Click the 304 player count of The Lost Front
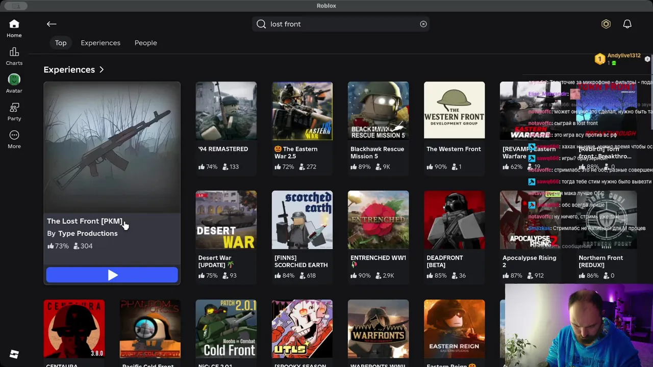This screenshot has height=367, width=653. point(83,246)
